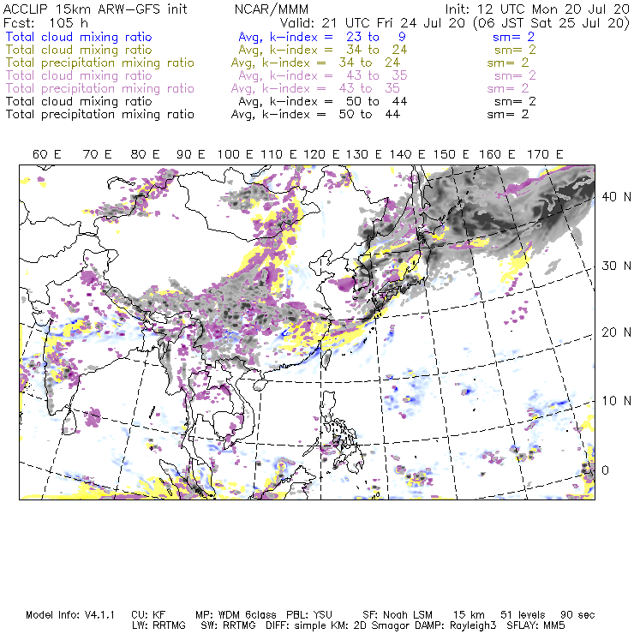The width and height of the screenshot is (634, 634).
Task: Click the "DAMP: Rayleigh3" text
Action: click(x=455, y=626)
